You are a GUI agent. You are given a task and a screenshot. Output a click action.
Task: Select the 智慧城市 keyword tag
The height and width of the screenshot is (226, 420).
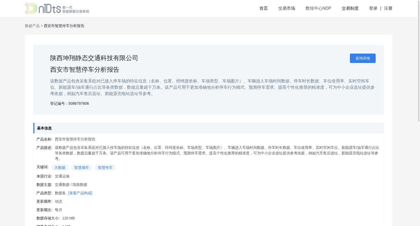pyautogui.click(x=82, y=167)
